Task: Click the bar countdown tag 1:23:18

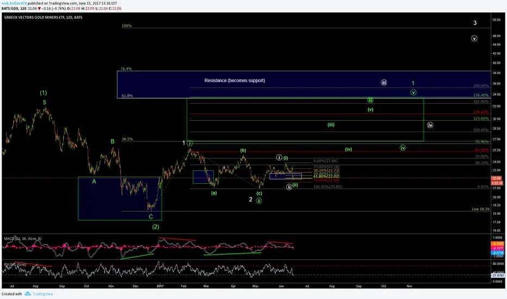Action: [496, 183]
